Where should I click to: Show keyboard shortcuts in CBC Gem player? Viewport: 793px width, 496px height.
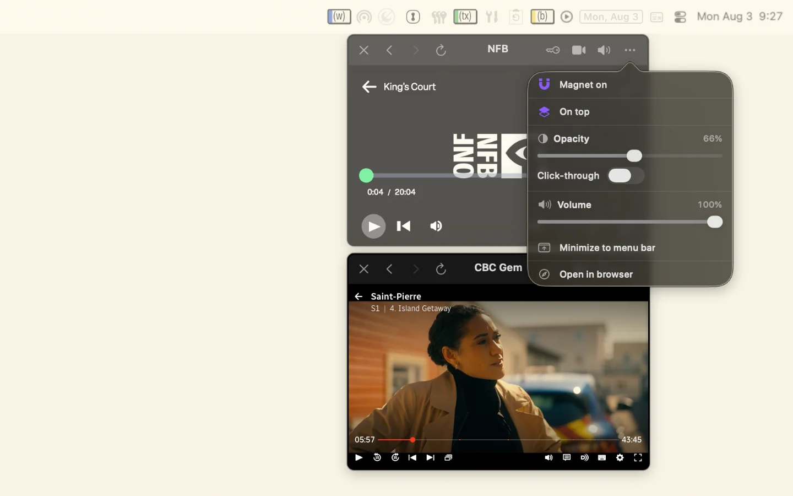(602, 457)
